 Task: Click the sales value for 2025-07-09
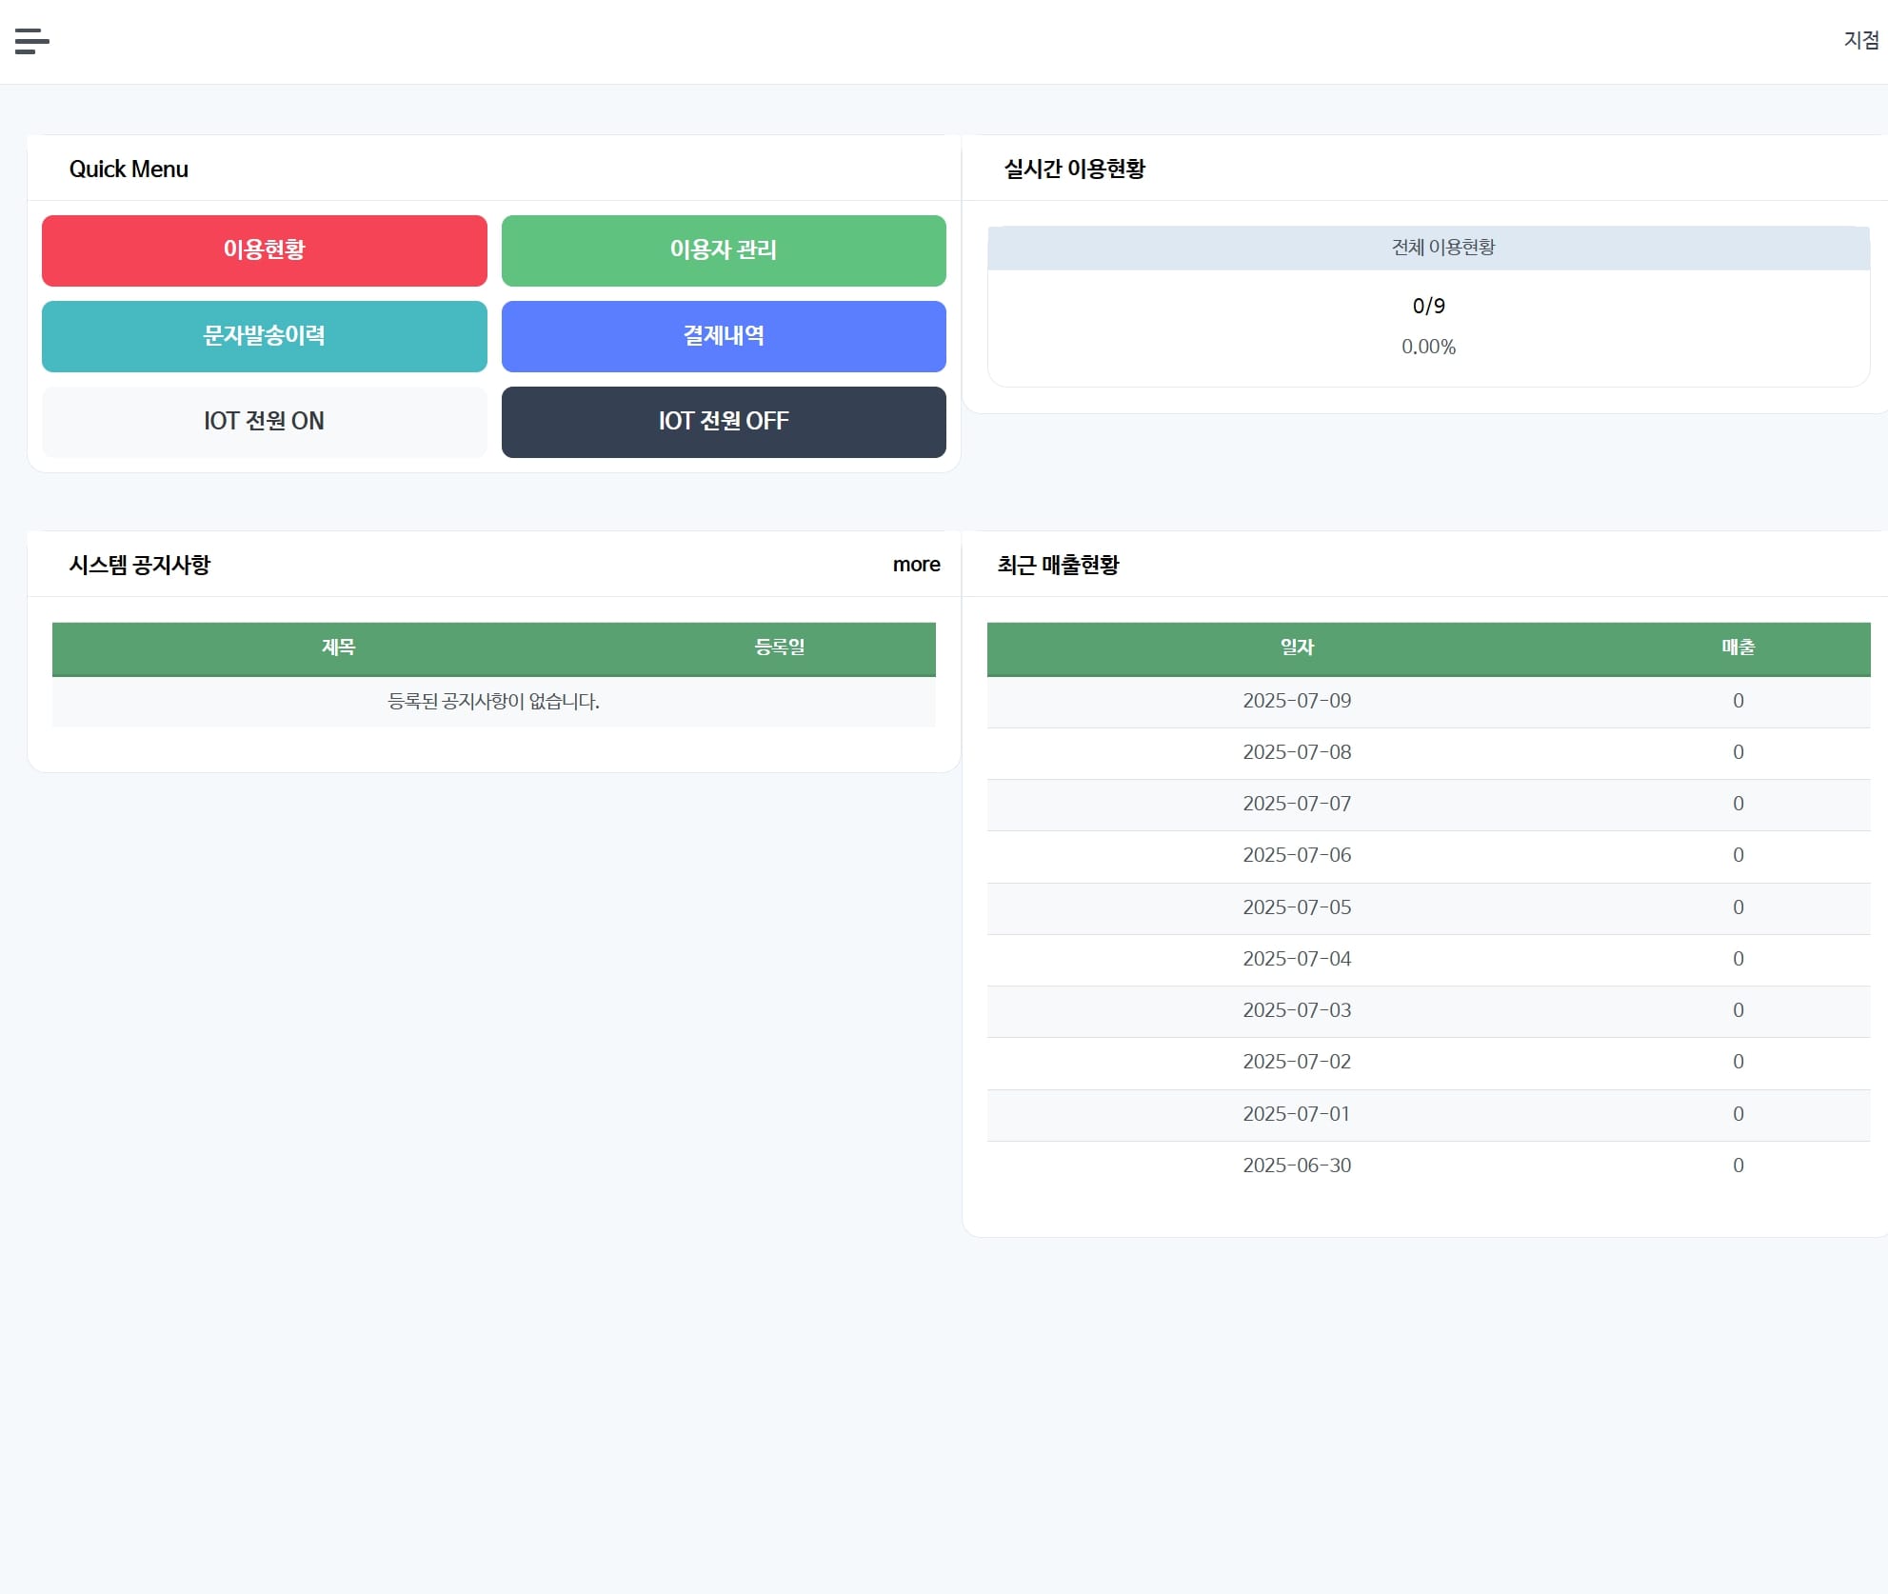(x=1739, y=702)
